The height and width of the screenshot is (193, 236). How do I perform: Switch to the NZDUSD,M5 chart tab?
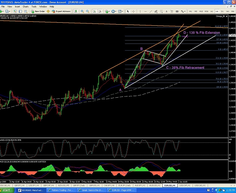[63, 185]
